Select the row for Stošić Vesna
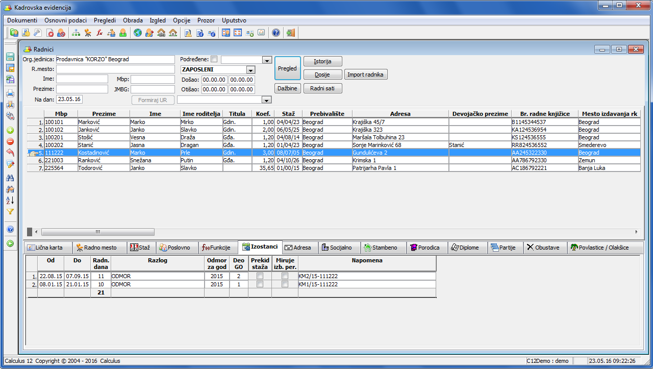The height and width of the screenshot is (369, 653). coord(334,137)
